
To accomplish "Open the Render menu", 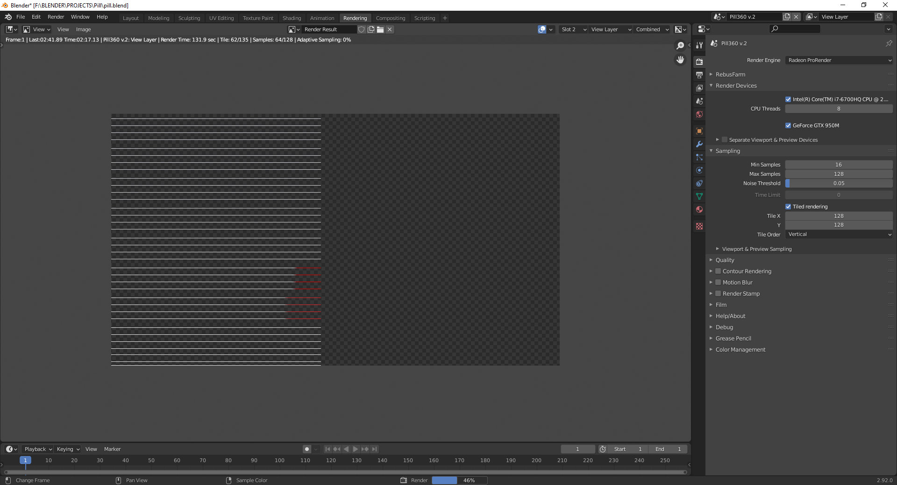I will [56, 17].
